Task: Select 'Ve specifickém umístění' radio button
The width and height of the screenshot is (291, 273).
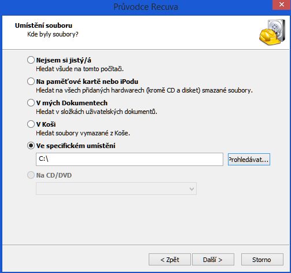Action: (x=31, y=146)
